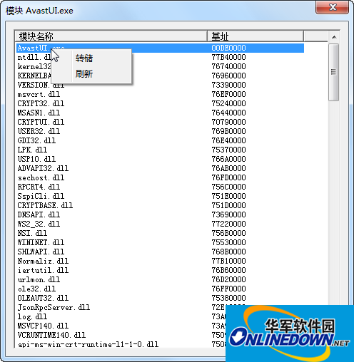Select the CRYPT32.dll module
Viewport: 354px width, 362px height.
click(x=41, y=103)
